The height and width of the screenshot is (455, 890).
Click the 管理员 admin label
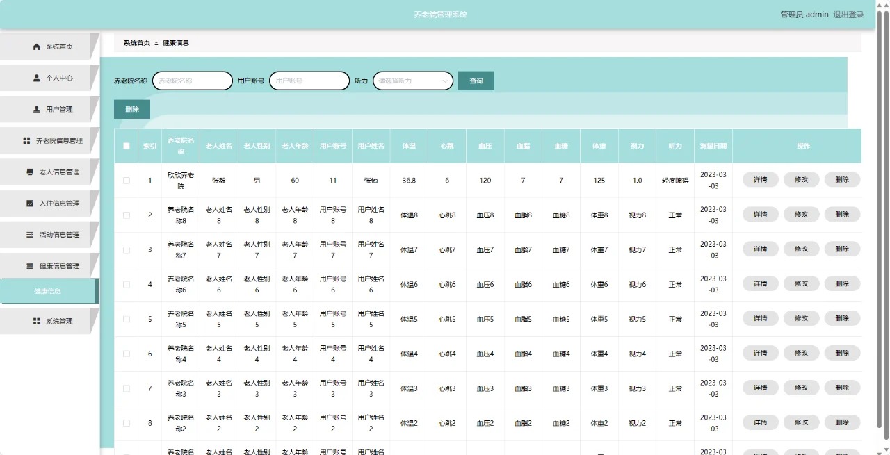pos(804,15)
